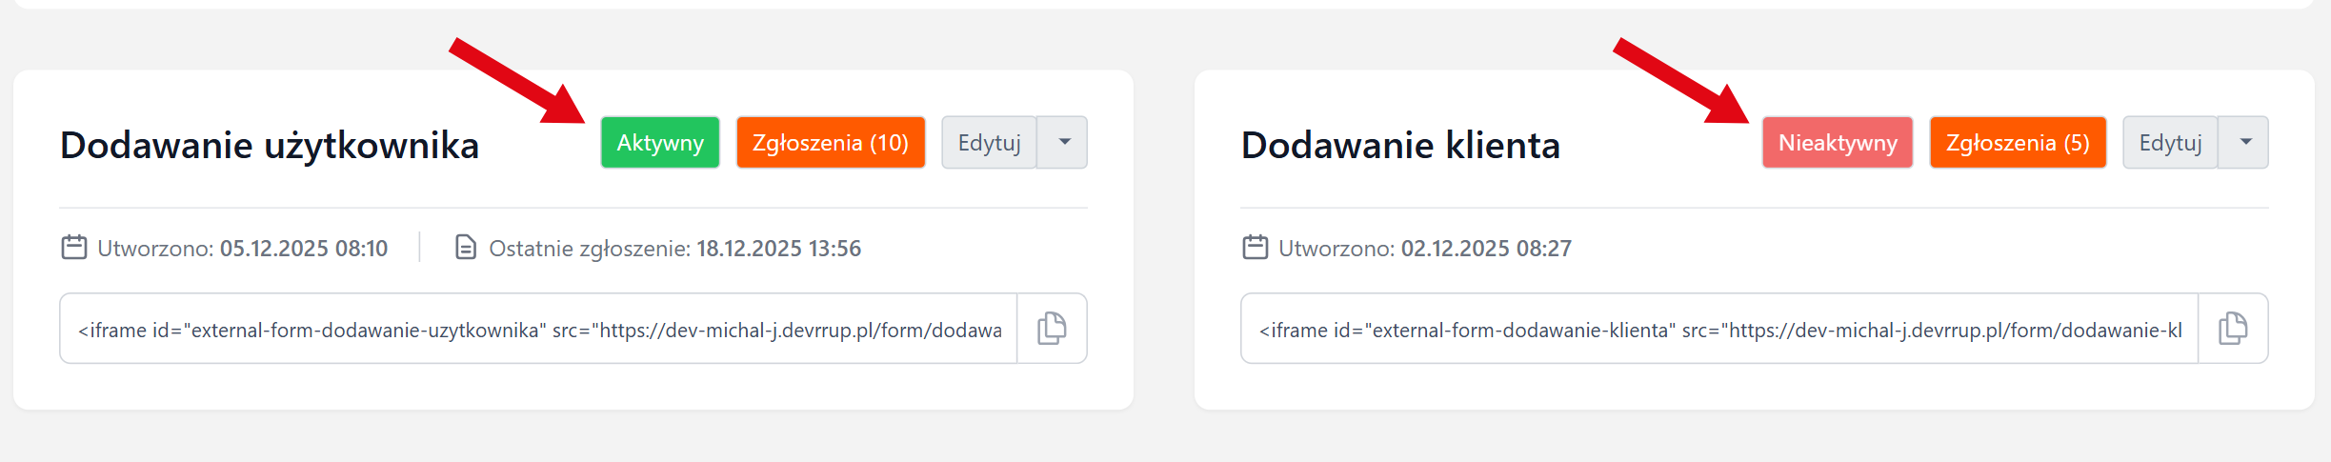Click creation date 02.12.2025 08:27
Viewport: 2331px width, 462px height.
(1486, 249)
